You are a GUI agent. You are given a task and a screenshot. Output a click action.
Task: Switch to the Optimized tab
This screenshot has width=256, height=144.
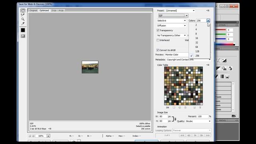[x=44, y=10]
